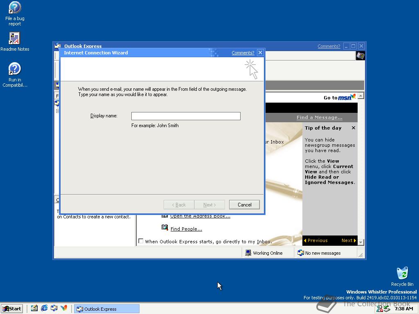Click the system tray users icon
Viewport: 419px width, 314px height.
coord(379,309)
